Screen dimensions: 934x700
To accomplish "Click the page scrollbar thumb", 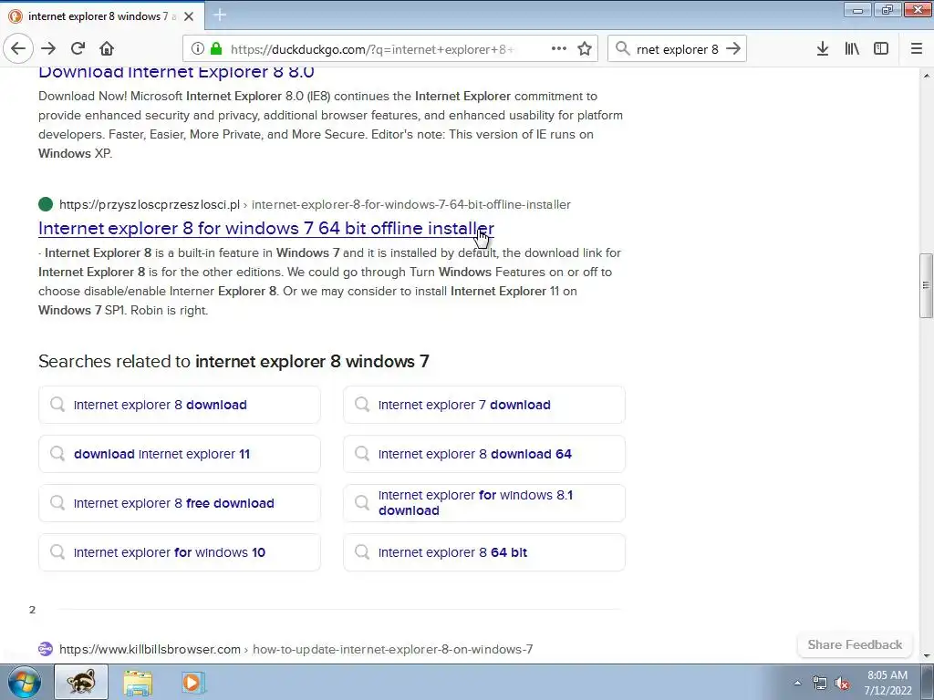I will pyautogui.click(x=927, y=285).
